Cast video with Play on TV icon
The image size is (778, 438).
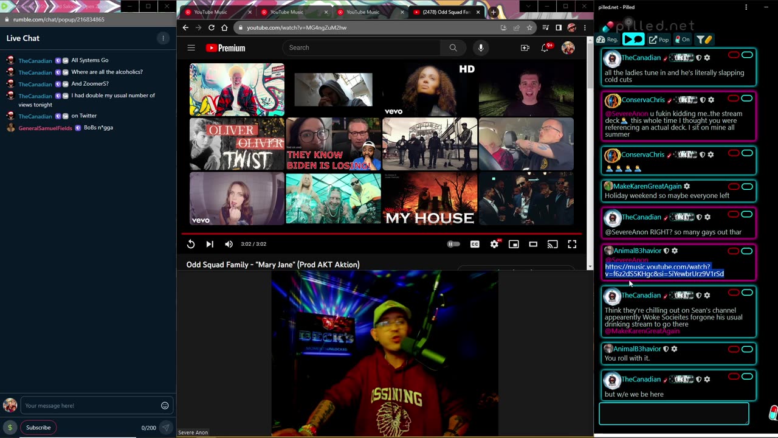553,244
